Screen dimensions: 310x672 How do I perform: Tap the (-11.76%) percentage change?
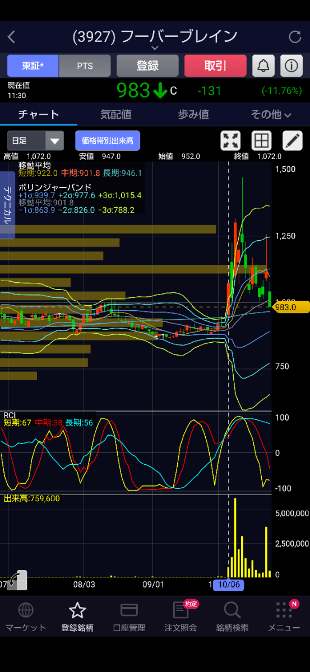coord(281,91)
